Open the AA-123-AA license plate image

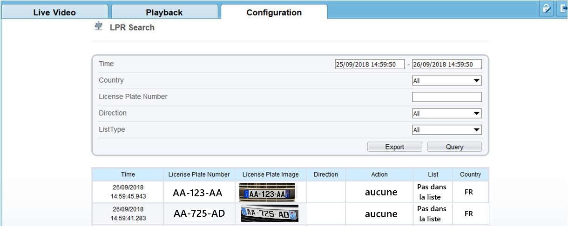[x=267, y=192]
